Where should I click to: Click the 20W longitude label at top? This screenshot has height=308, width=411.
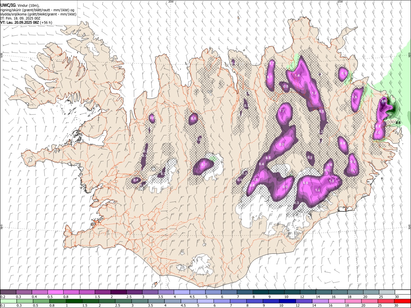tap(171, 2)
